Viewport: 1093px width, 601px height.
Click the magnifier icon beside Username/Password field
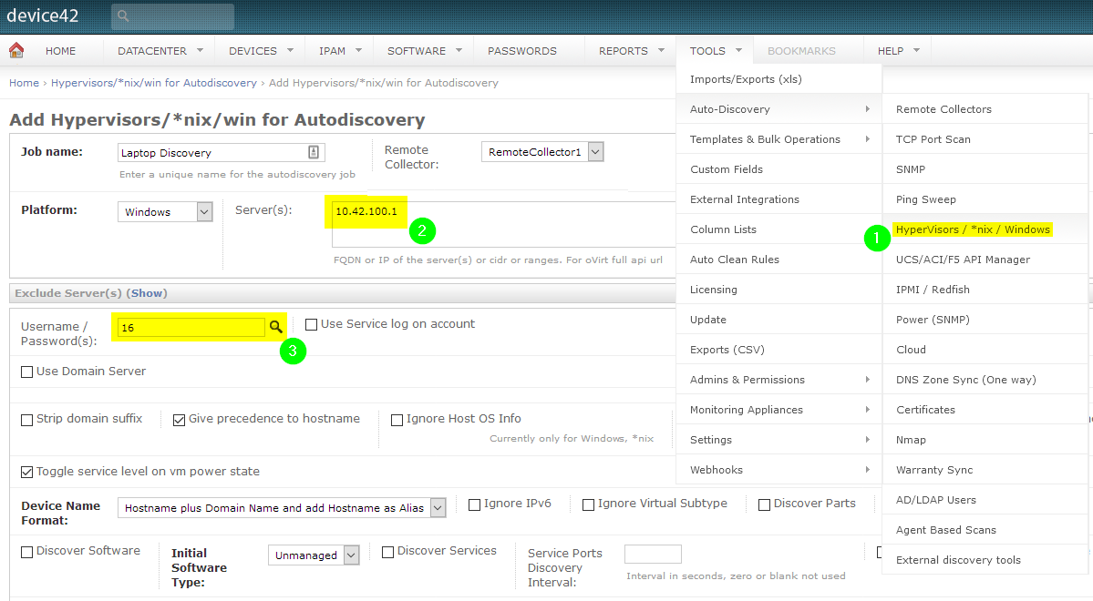pyautogui.click(x=276, y=325)
